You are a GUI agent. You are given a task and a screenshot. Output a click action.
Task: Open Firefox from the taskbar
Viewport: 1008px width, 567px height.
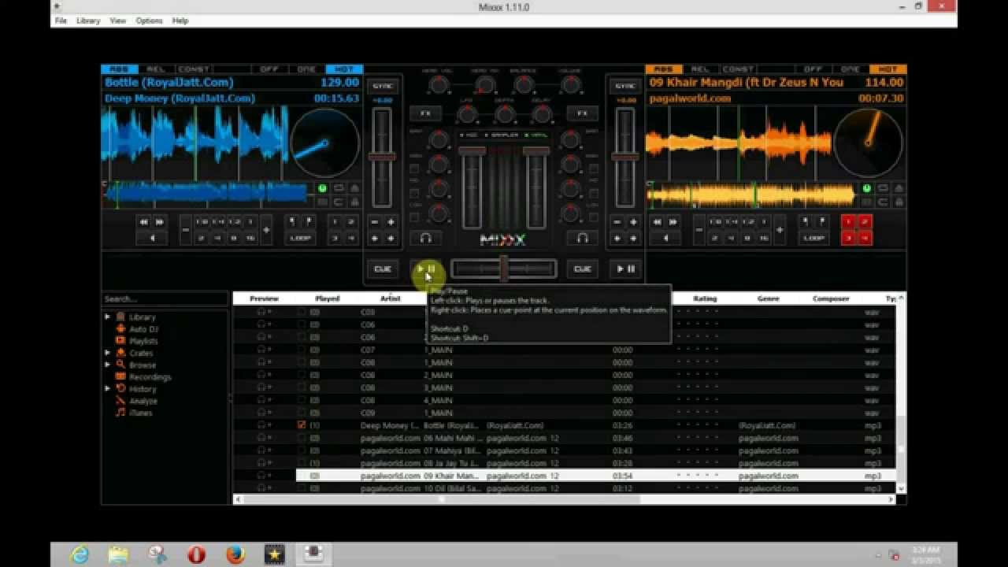235,554
